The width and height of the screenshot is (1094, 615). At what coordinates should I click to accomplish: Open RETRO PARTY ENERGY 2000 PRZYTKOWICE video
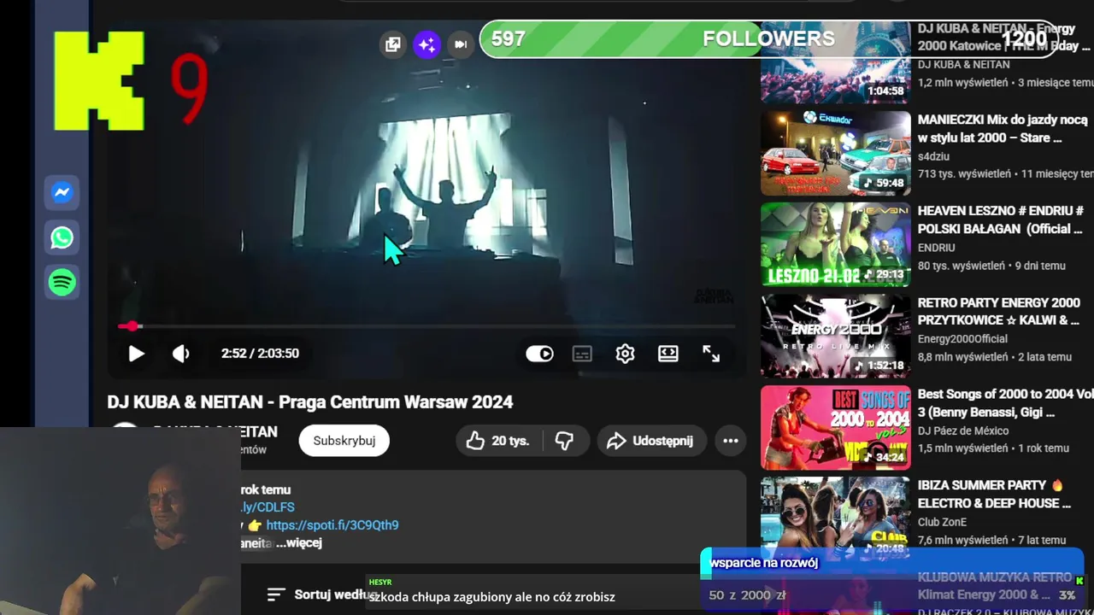point(999,311)
